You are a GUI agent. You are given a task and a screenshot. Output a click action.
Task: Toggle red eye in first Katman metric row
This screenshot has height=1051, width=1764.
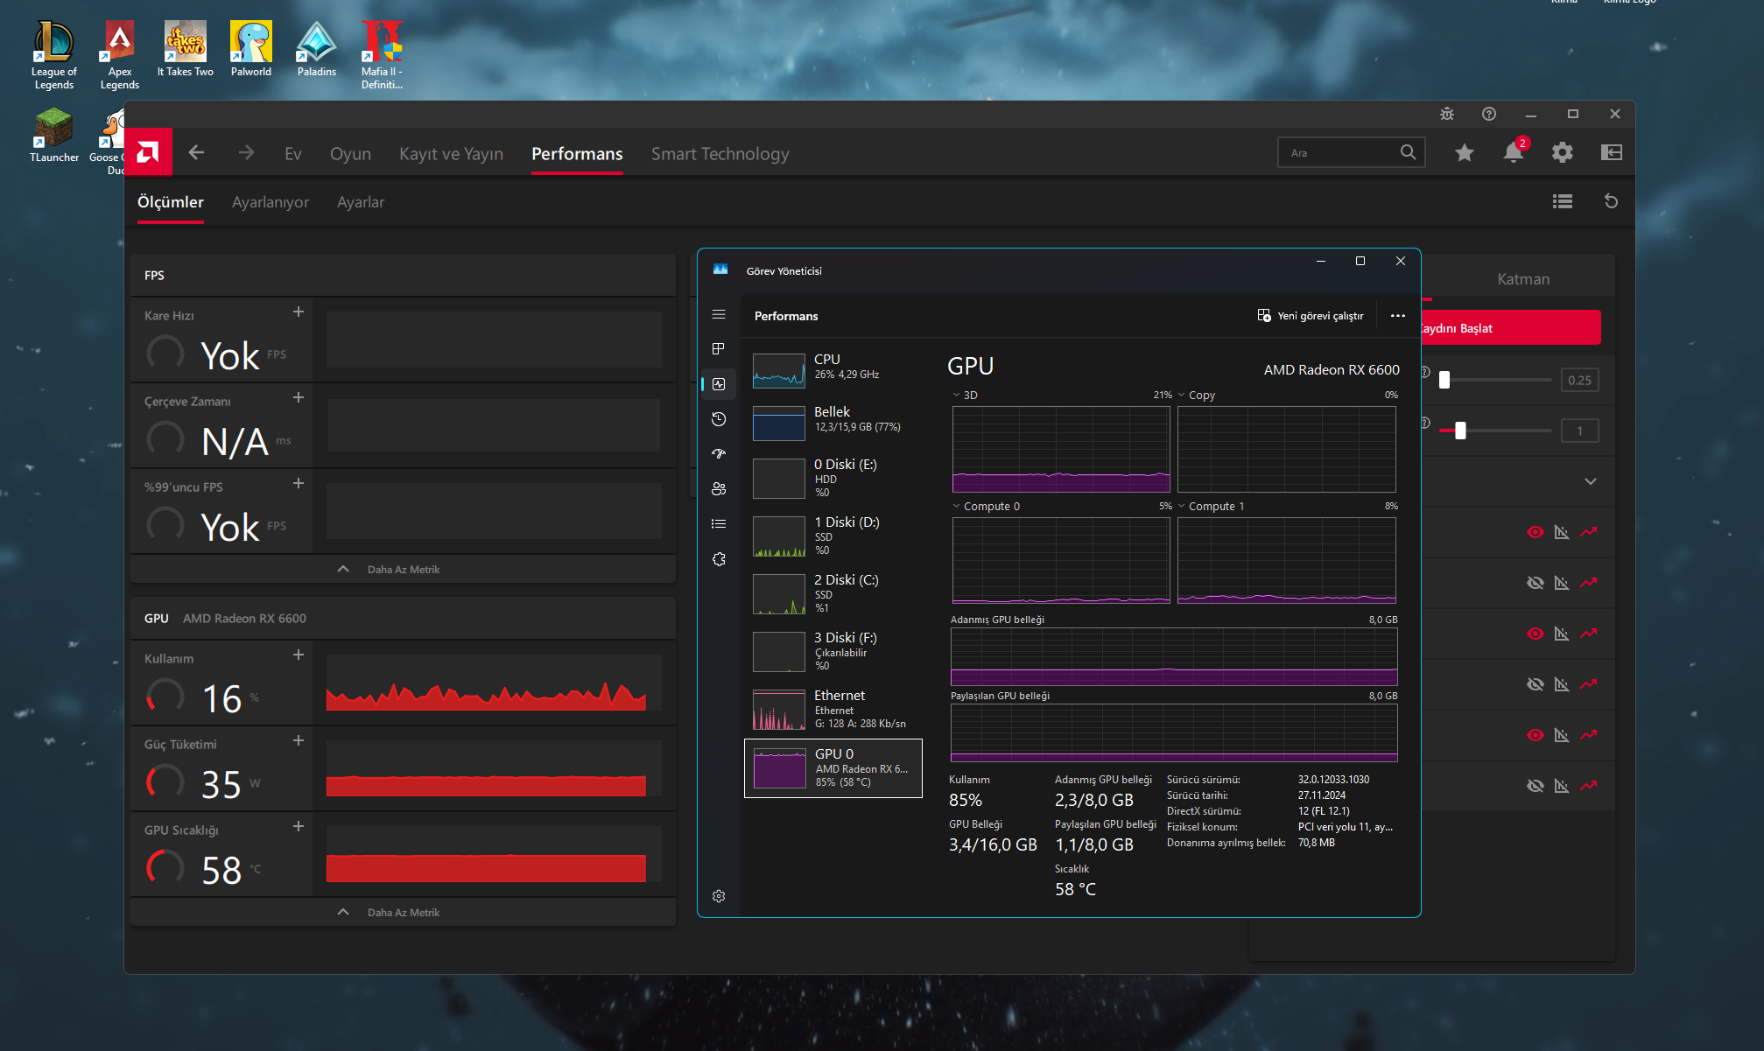(1536, 532)
